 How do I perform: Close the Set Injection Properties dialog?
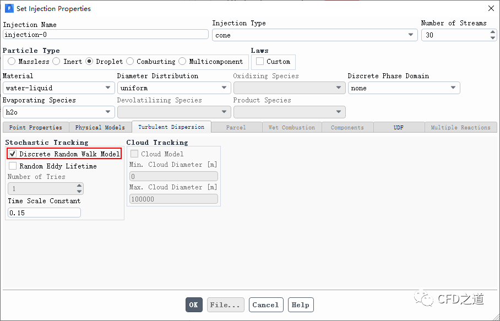coord(491,9)
